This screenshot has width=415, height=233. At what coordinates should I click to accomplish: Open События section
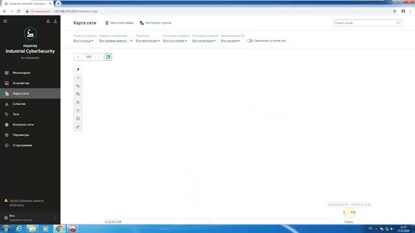(x=19, y=104)
